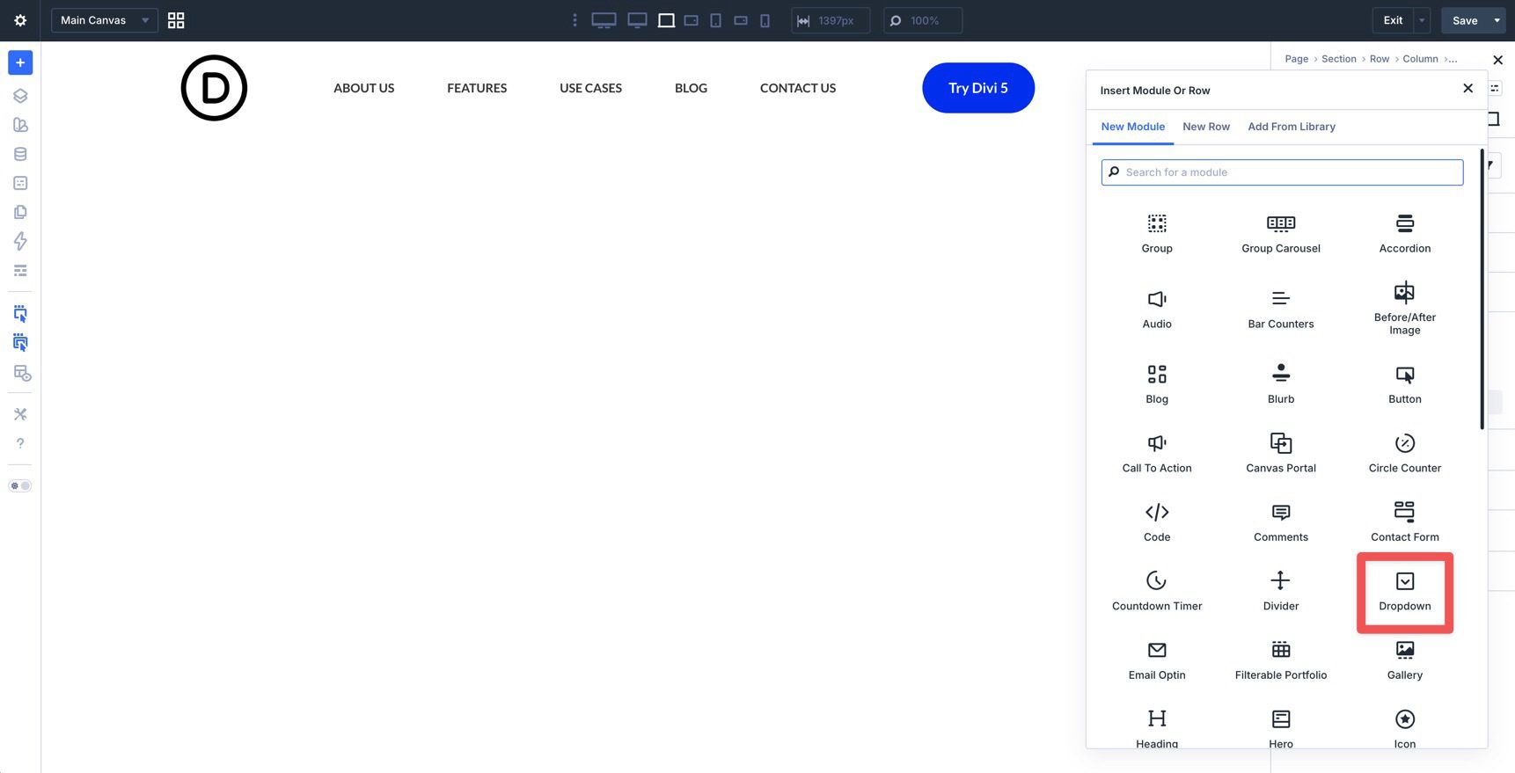Open builder settings gear icon

coord(20,20)
